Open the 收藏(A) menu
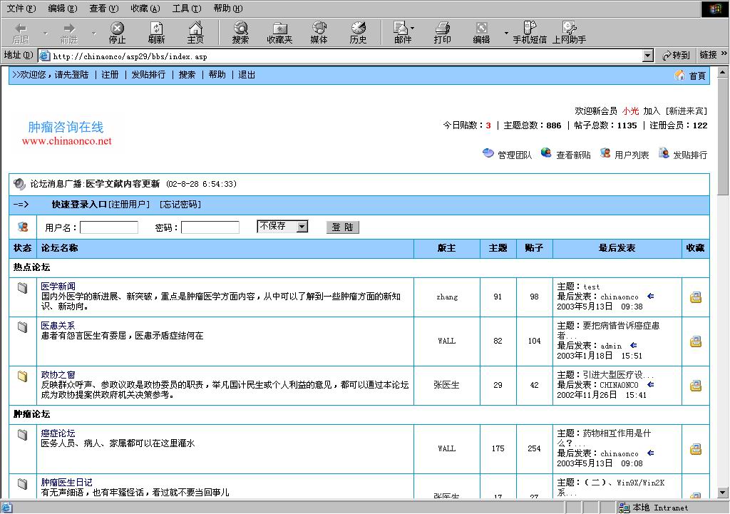 tap(145, 9)
